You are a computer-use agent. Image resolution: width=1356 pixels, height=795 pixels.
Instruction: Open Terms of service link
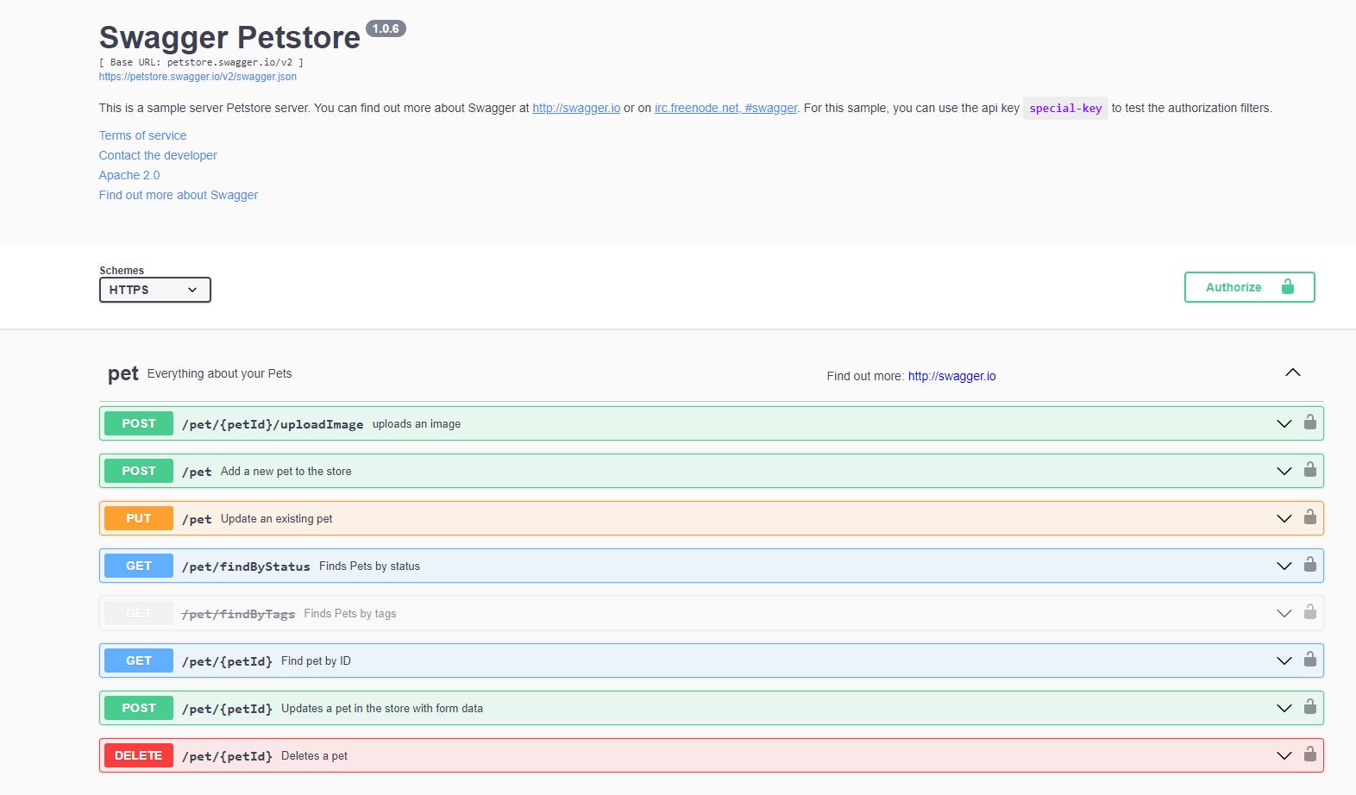(x=142, y=135)
